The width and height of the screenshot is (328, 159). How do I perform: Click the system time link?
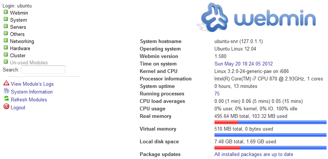[x=244, y=64]
